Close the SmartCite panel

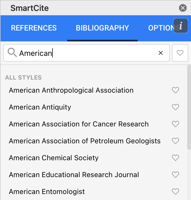click(183, 8)
